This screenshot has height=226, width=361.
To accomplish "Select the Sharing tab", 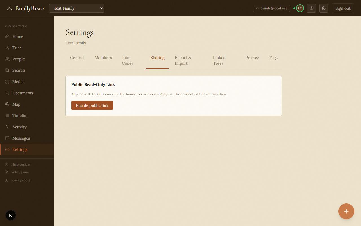I will 158,60.
